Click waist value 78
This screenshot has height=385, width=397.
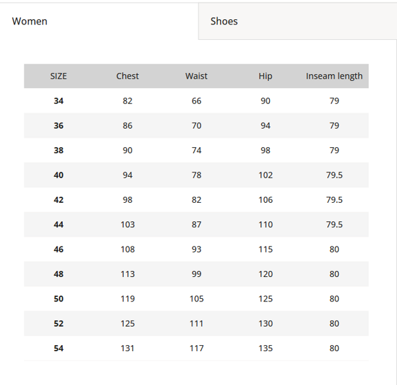click(197, 175)
